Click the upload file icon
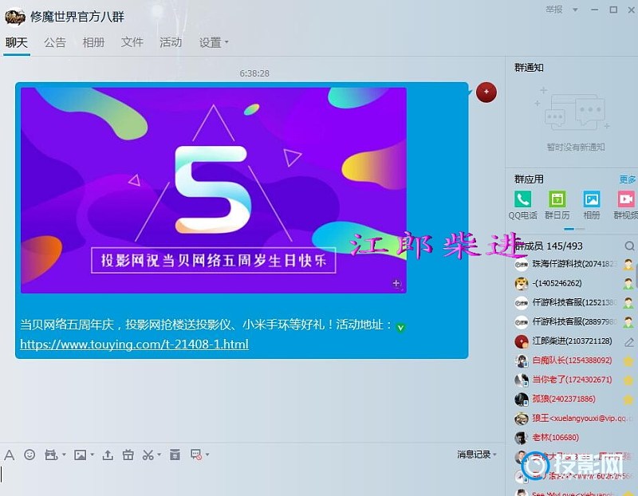Viewport: 638px width, 496px height. (108, 455)
